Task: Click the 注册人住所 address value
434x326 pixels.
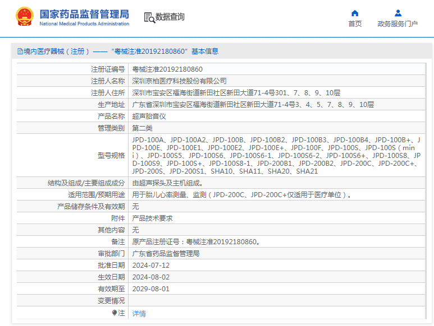Action: click(x=236, y=93)
